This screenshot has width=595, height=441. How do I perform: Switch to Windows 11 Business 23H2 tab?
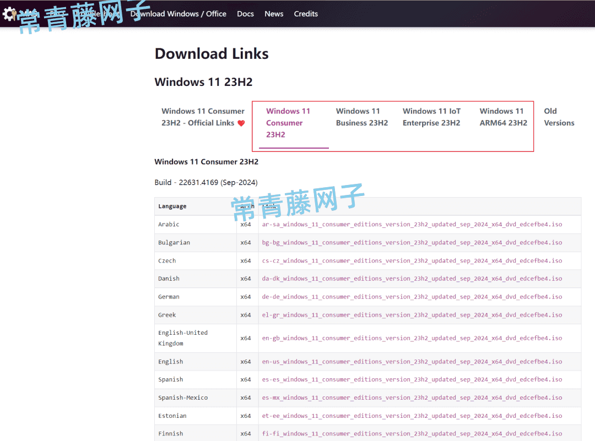[x=361, y=117]
